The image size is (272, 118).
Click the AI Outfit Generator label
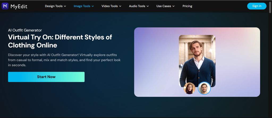coord(25,30)
